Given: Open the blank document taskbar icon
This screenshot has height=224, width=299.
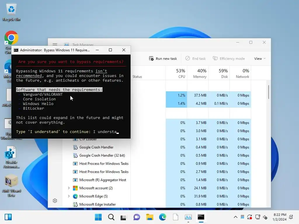Looking at the screenshot, I should (175, 217).
